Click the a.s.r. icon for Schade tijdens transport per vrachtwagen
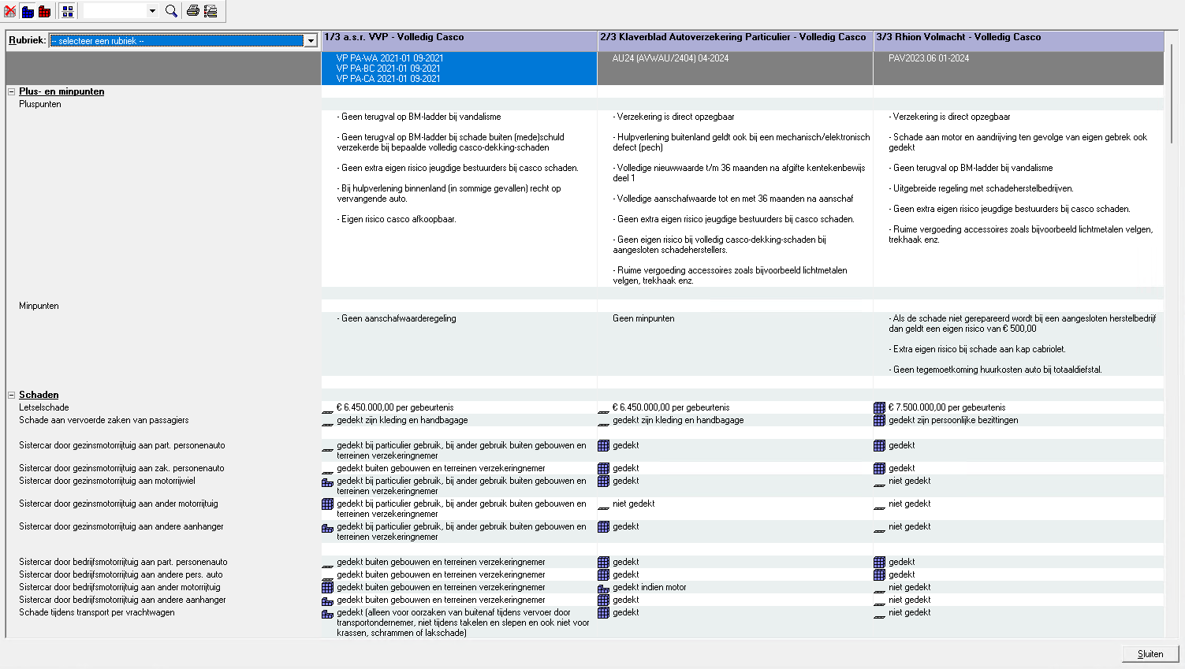Screen dimensions: 1185x669 pos(327,613)
